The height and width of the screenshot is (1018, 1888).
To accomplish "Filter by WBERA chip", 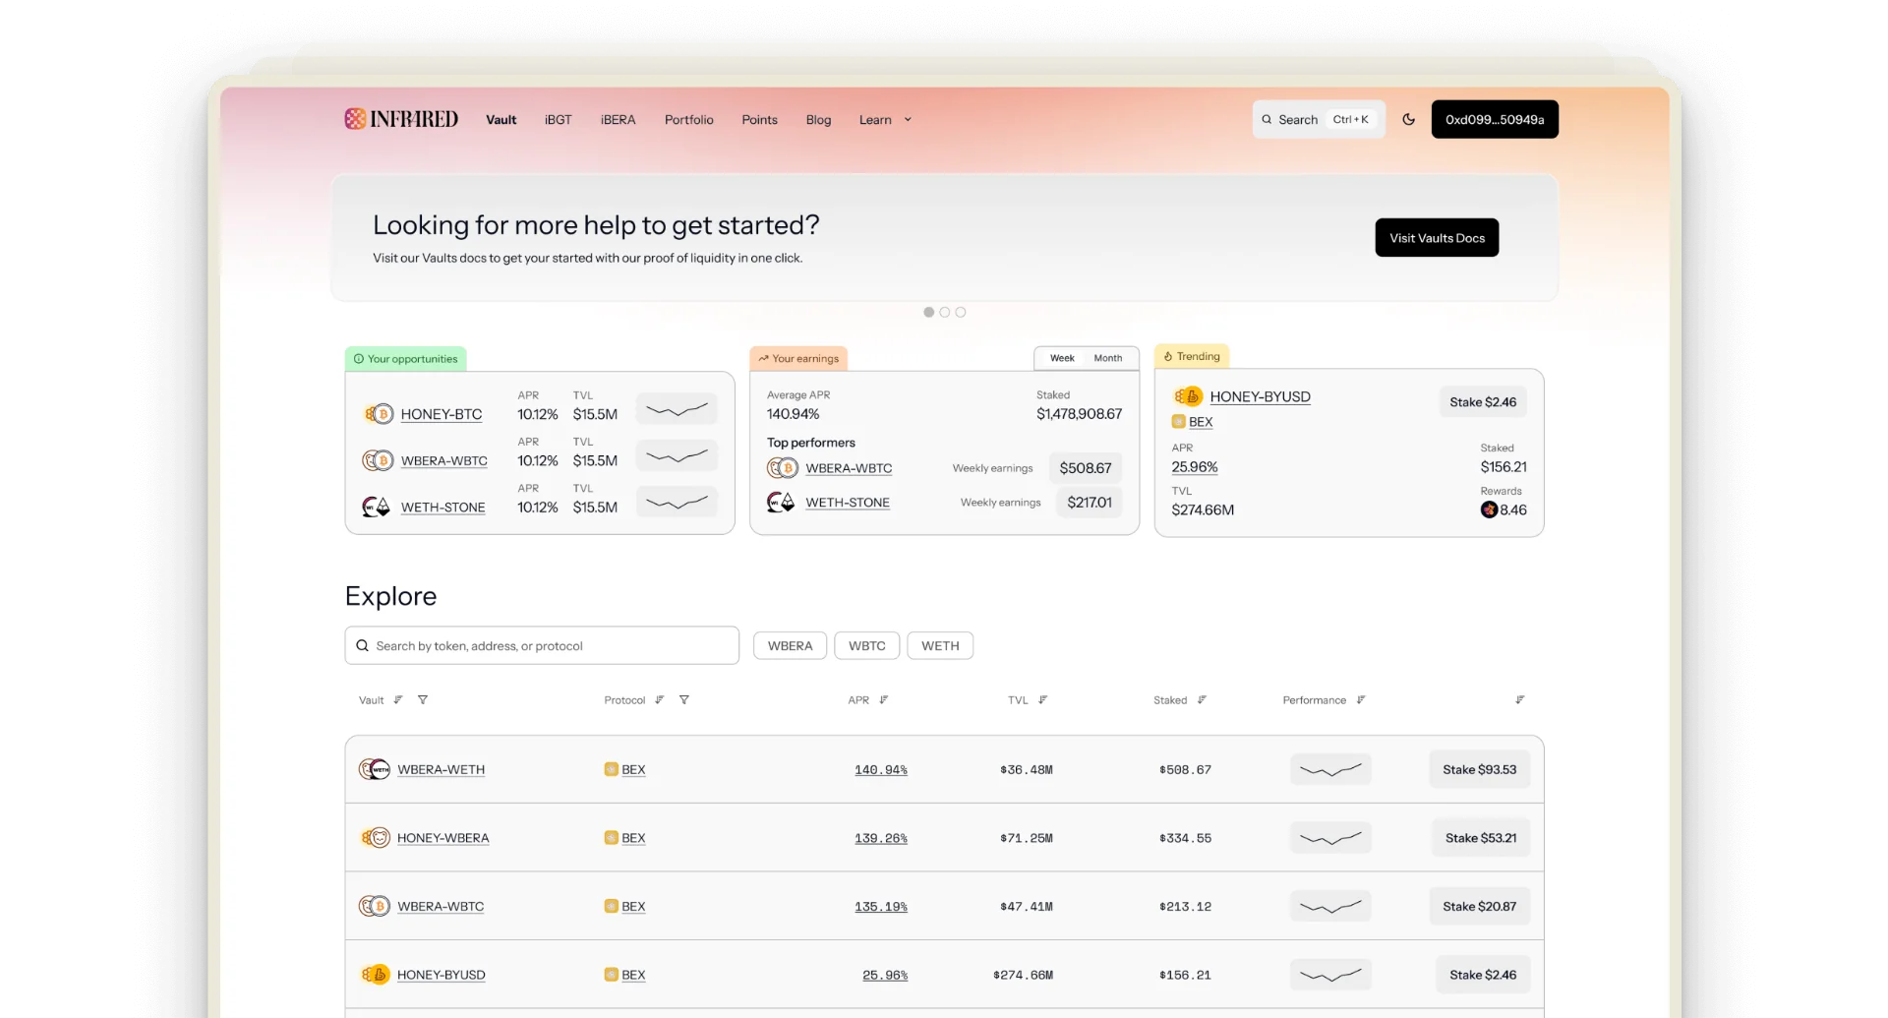I will coord(790,645).
